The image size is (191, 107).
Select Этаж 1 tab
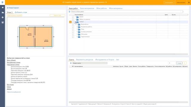coord(10,12)
